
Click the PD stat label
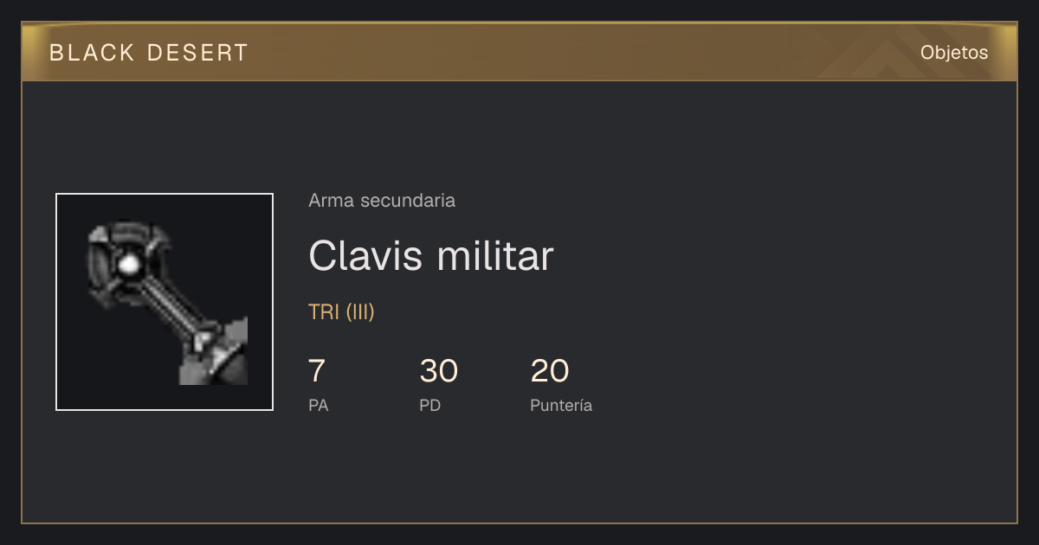pos(429,406)
